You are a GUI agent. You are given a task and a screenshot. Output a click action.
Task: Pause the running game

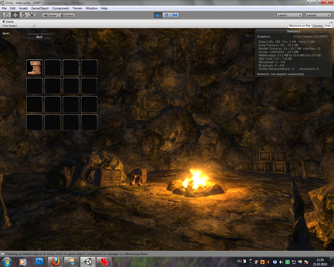[x=166, y=15]
